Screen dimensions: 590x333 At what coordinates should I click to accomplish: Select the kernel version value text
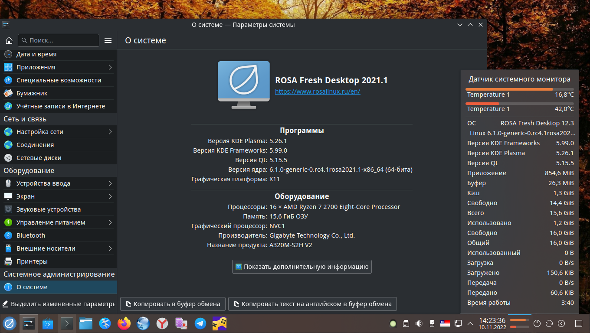point(341,170)
